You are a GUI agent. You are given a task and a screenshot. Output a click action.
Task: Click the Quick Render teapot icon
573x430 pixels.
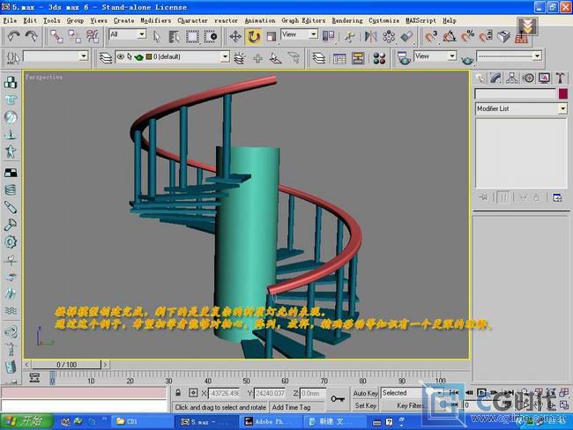click(x=467, y=58)
